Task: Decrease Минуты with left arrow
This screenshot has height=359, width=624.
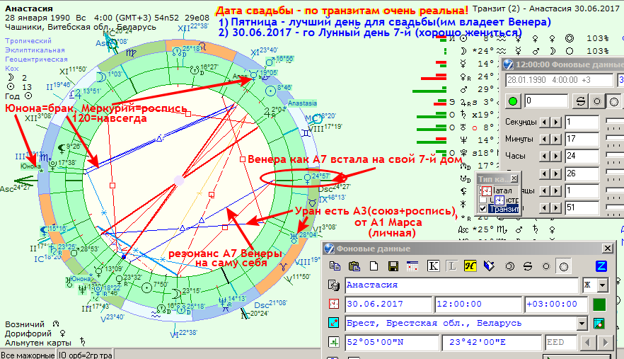Action: tap(544, 139)
